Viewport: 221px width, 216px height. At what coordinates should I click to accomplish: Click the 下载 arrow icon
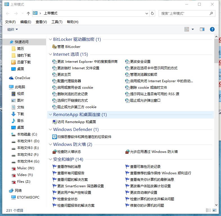click(13, 114)
